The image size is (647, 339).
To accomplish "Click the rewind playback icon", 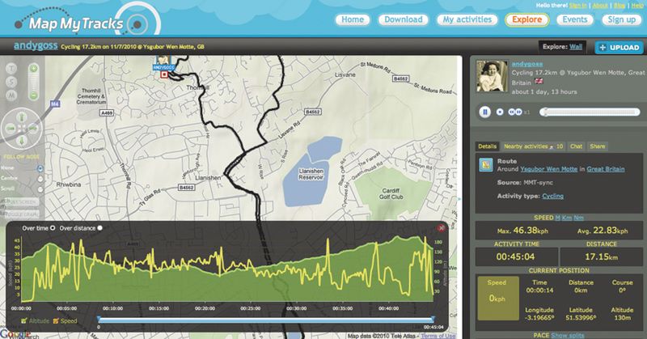I will 512,112.
